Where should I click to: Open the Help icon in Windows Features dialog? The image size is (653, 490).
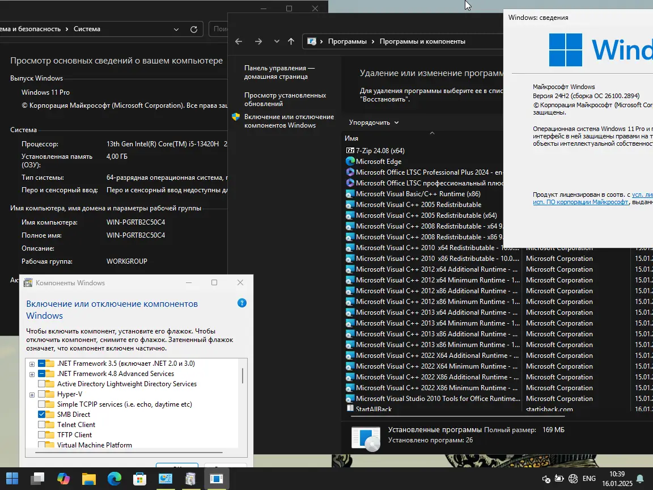(242, 303)
